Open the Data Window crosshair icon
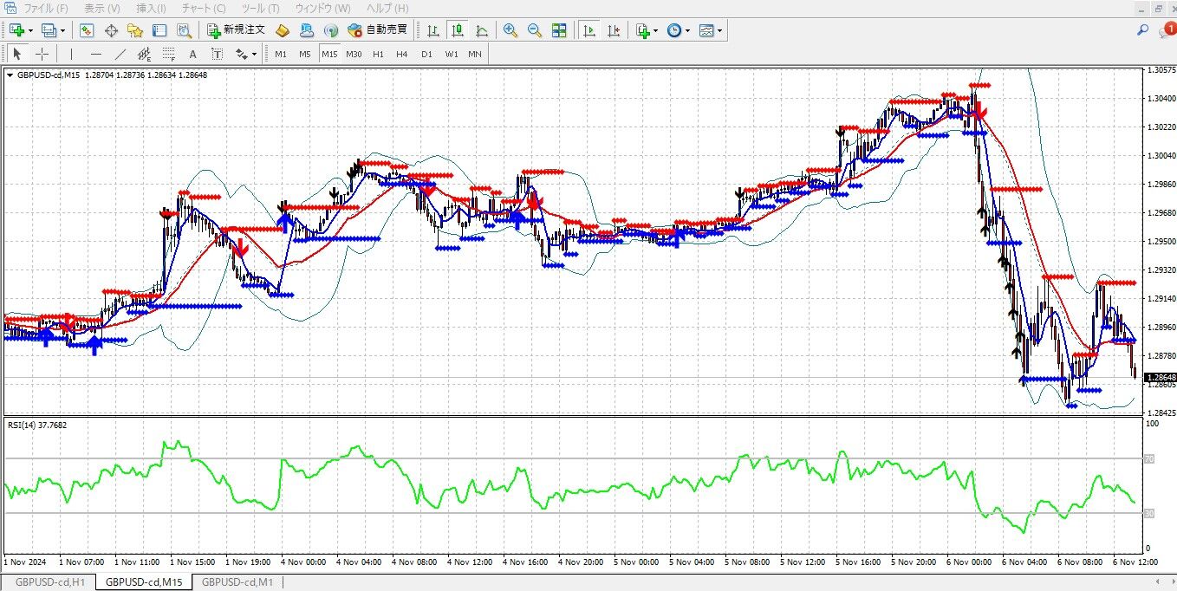This screenshot has height=591, width=1177. click(111, 30)
